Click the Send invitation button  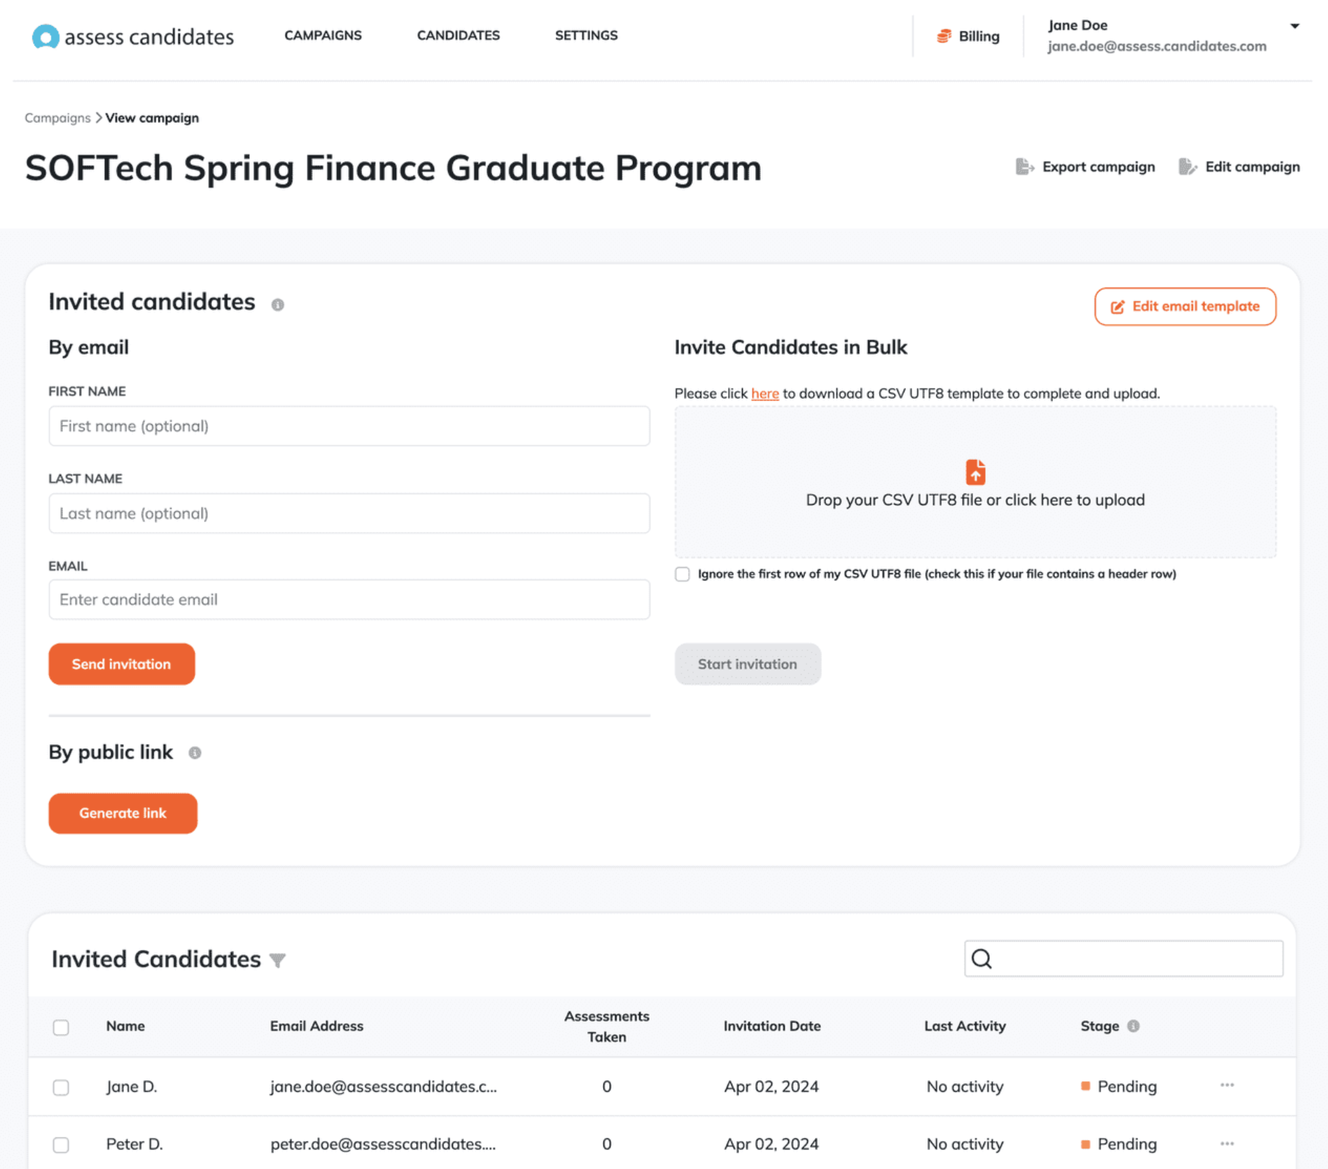pyautogui.click(x=122, y=664)
